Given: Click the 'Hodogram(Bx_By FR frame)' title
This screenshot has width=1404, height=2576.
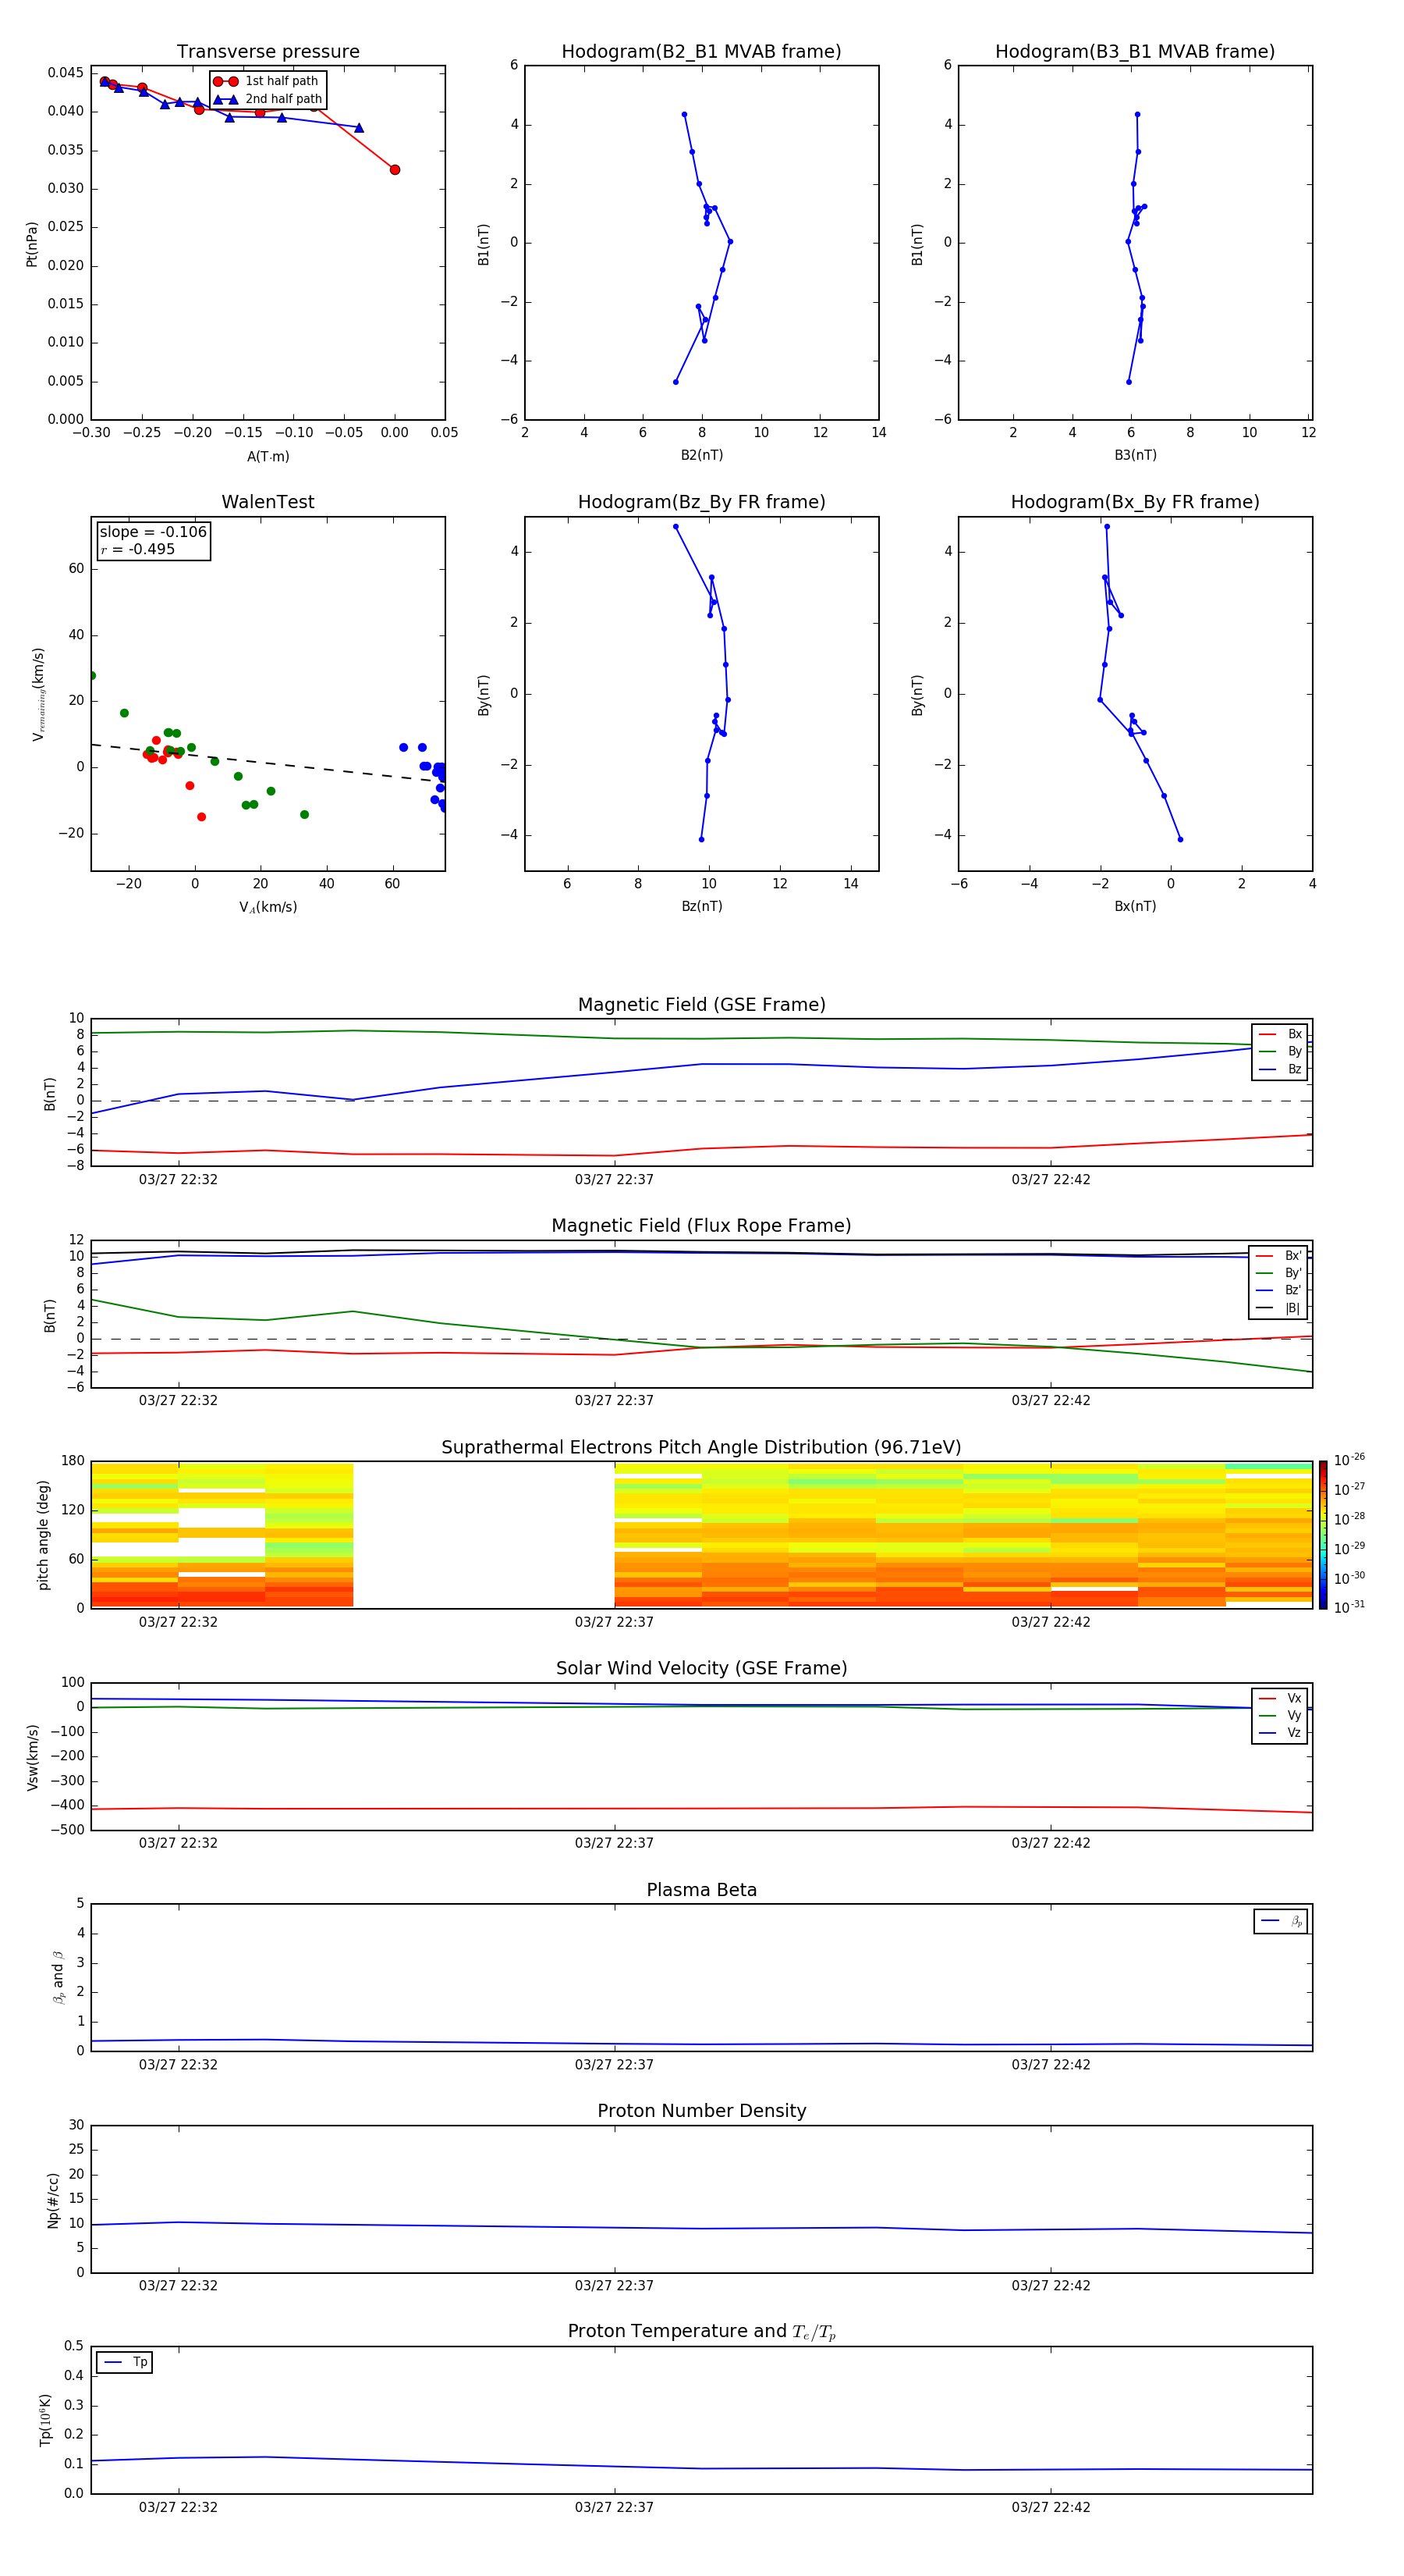Looking at the screenshot, I should tap(1135, 502).
